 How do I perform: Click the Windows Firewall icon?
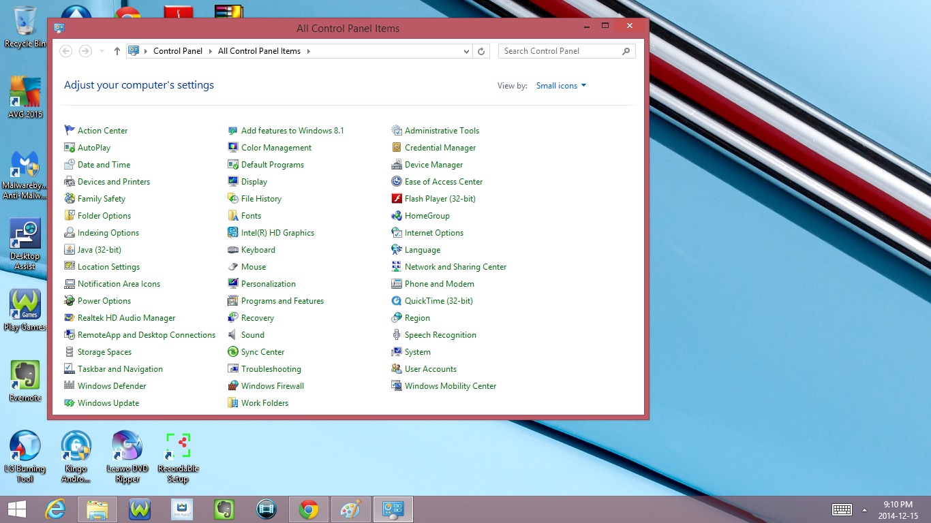coord(233,385)
